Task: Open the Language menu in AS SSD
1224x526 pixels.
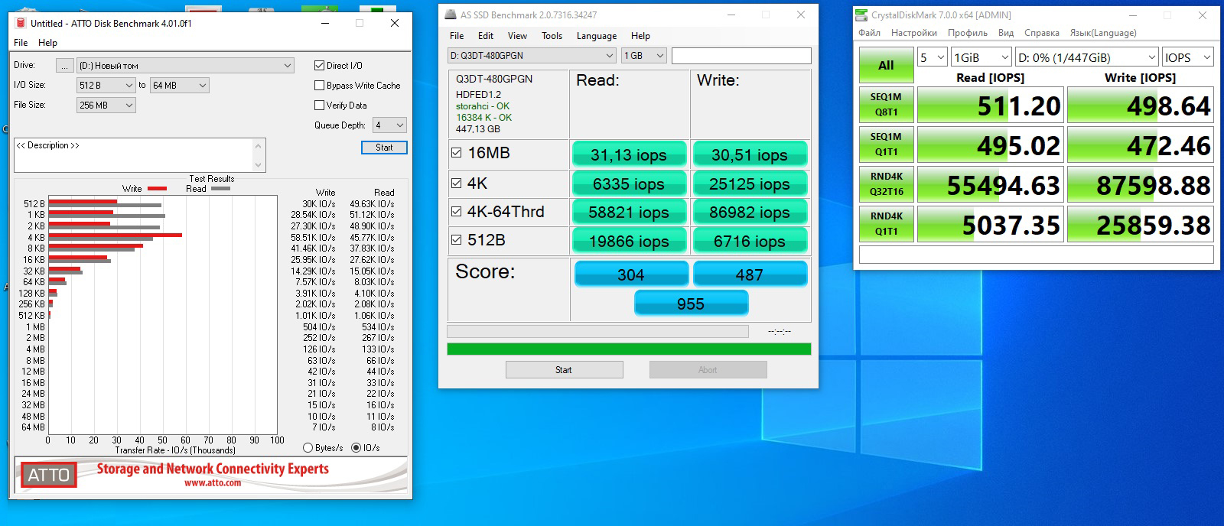Action: (x=597, y=35)
